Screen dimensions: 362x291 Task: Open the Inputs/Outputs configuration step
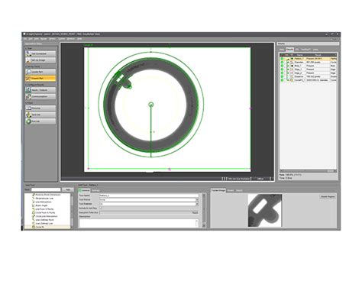40,90
